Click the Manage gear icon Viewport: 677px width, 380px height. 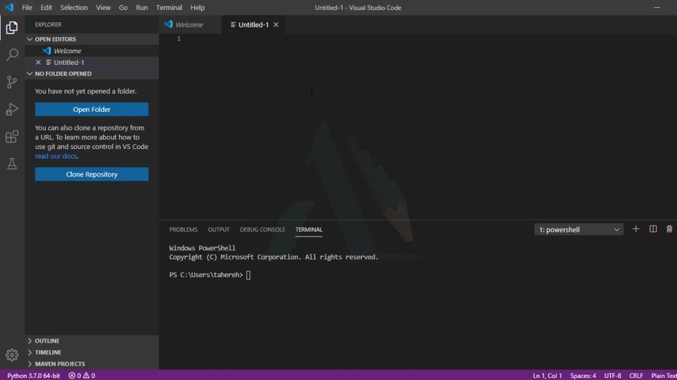click(x=12, y=355)
